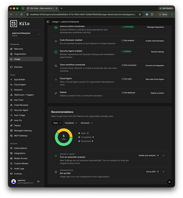This screenshot has width=183, height=198.
Task: Reload the page in the browser
Action: 21,15
